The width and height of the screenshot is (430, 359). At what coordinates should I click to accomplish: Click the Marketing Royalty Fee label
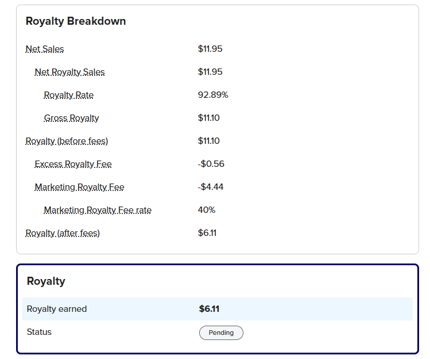click(x=79, y=187)
